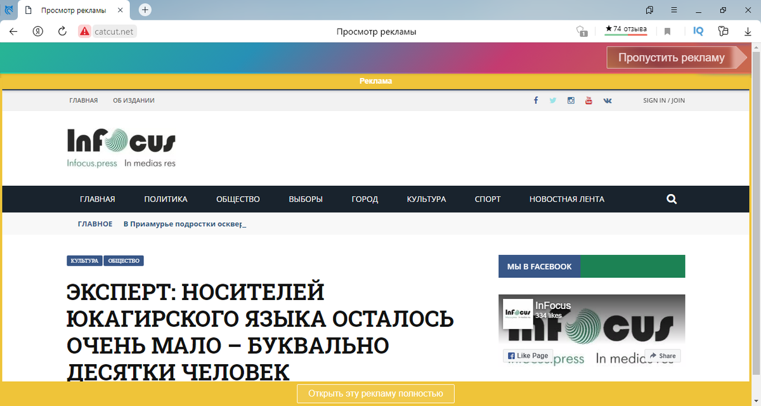Go back using the browser back arrow

pos(13,31)
